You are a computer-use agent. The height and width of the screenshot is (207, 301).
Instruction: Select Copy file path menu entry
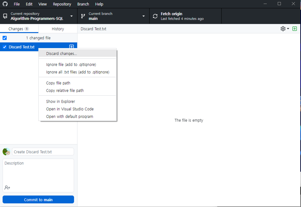click(x=77, y=83)
